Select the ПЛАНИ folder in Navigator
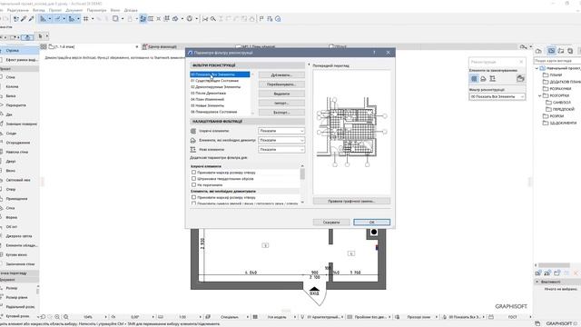 click(556, 74)
